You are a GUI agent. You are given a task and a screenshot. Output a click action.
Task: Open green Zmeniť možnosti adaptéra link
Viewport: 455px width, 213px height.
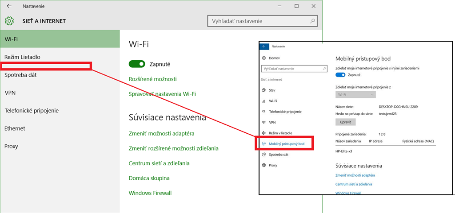[x=162, y=134]
